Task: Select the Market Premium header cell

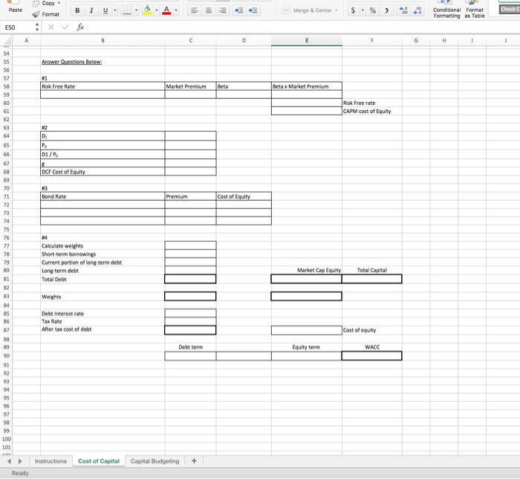Action: [x=190, y=86]
